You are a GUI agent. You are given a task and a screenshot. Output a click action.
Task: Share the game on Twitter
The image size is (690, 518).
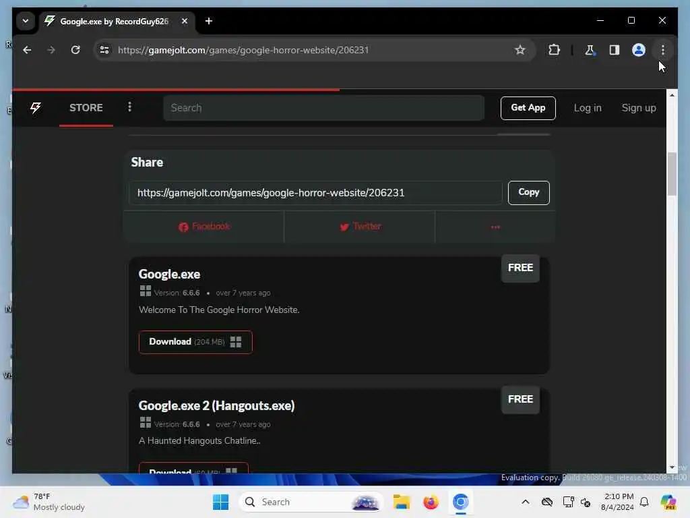click(x=360, y=227)
